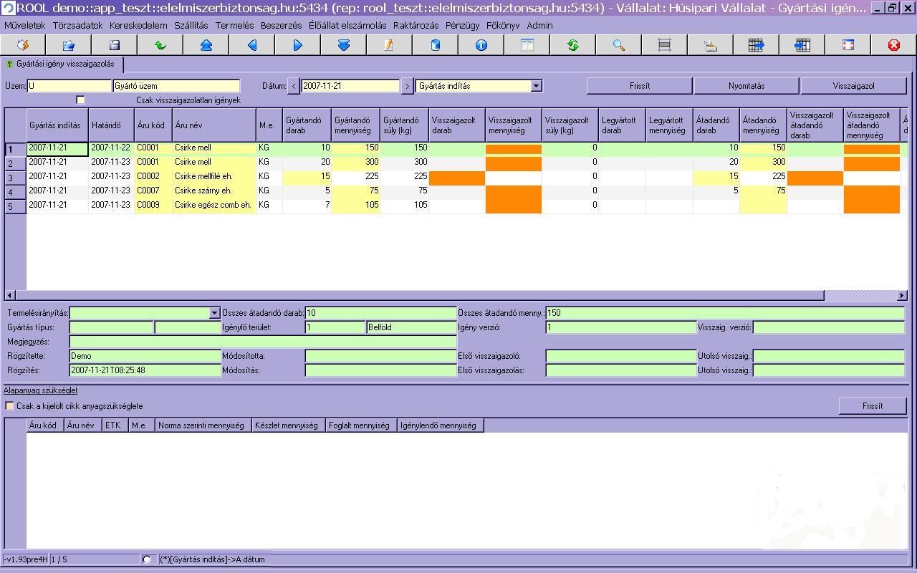Click the save diskette toolbar icon
This screenshot has height=573, width=917.
114,45
